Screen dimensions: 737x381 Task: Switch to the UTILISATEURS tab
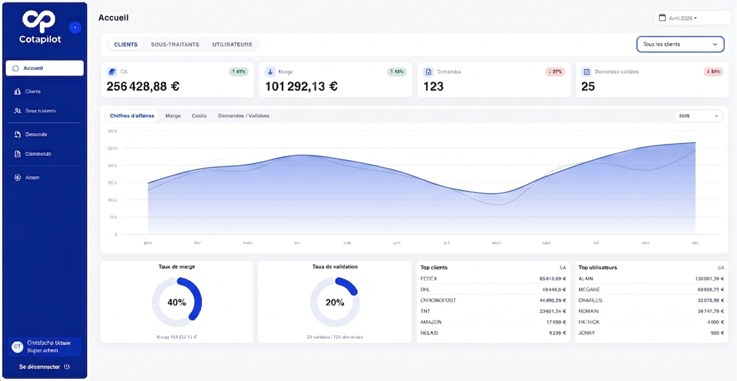[232, 44]
